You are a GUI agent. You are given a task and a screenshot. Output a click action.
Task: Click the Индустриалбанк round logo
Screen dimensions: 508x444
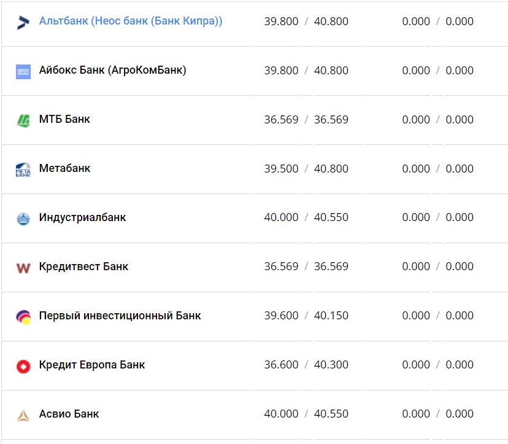pyautogui.click(x=23, y=218)
